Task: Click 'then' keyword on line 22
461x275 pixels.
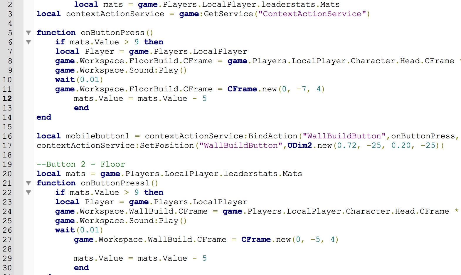Action: coord(154,192)
